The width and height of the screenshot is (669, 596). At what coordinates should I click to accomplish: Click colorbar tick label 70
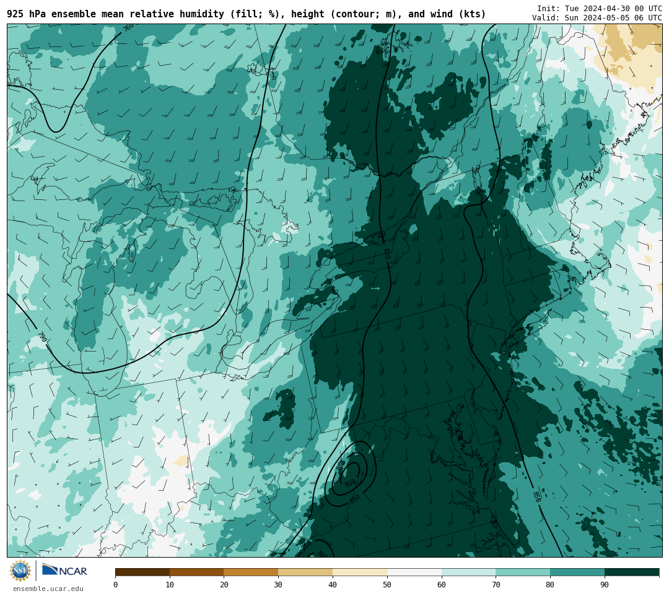click(x=496, y=584)
